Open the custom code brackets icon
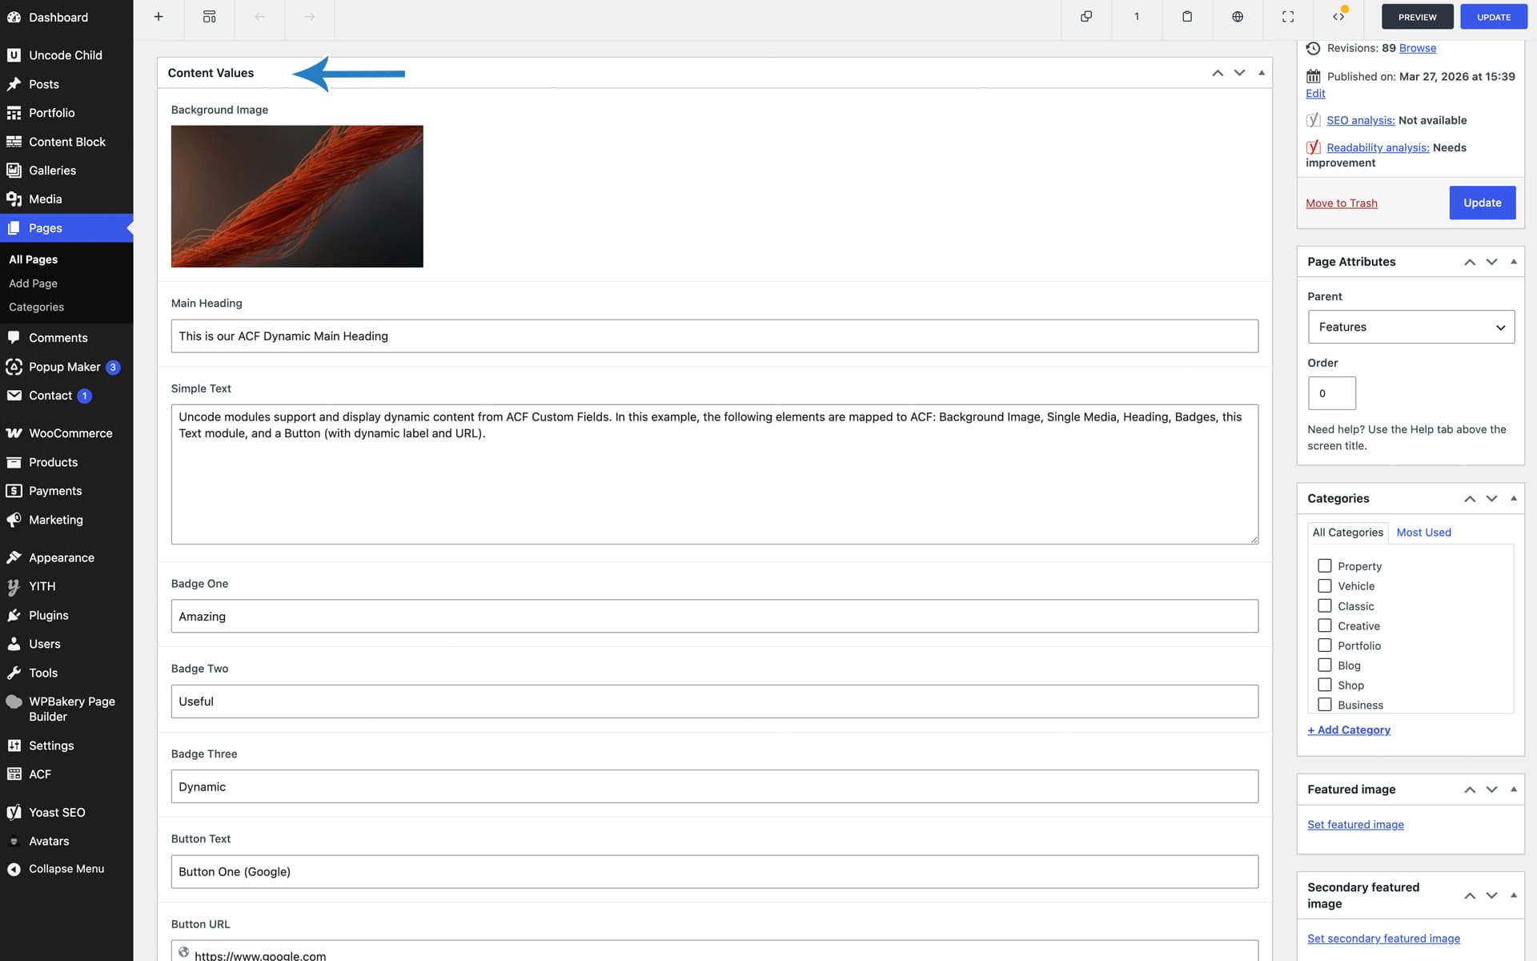The width and height of the screenshot is (1537, 961). pos(1338,17)
